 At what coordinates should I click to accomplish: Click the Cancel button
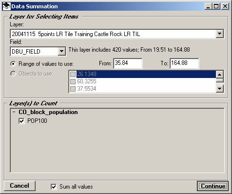[19, 186]
